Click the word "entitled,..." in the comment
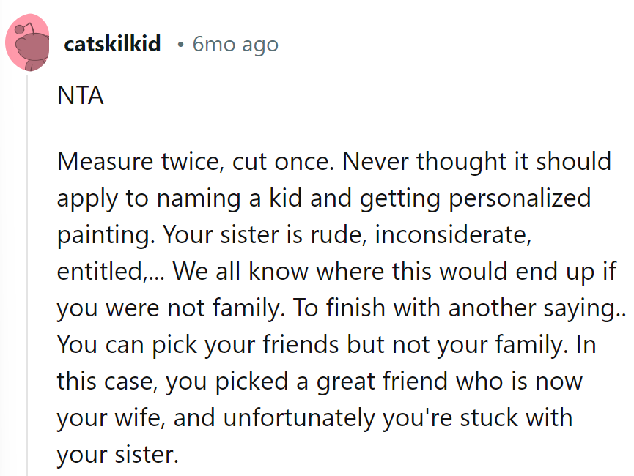Image resolution: width=634 pixels, height=476 pixels. pyautogui.click(x=112, y=271)
